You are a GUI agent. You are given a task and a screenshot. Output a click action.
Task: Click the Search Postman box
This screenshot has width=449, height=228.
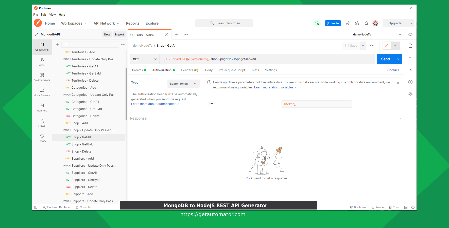[x=224, y=23]
